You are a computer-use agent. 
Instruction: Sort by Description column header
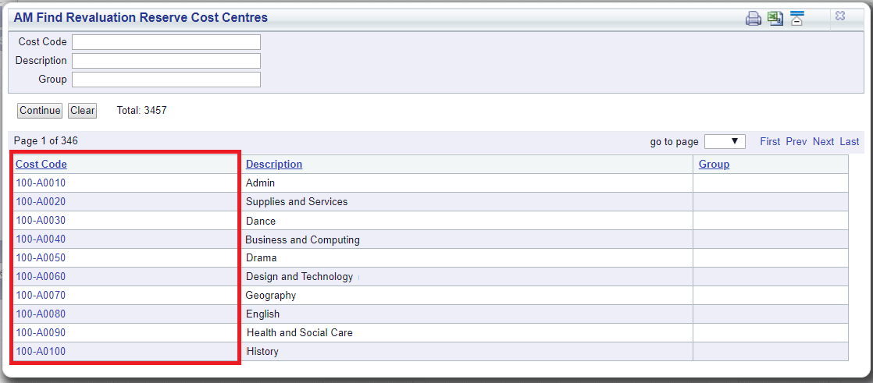pos(274,164)
